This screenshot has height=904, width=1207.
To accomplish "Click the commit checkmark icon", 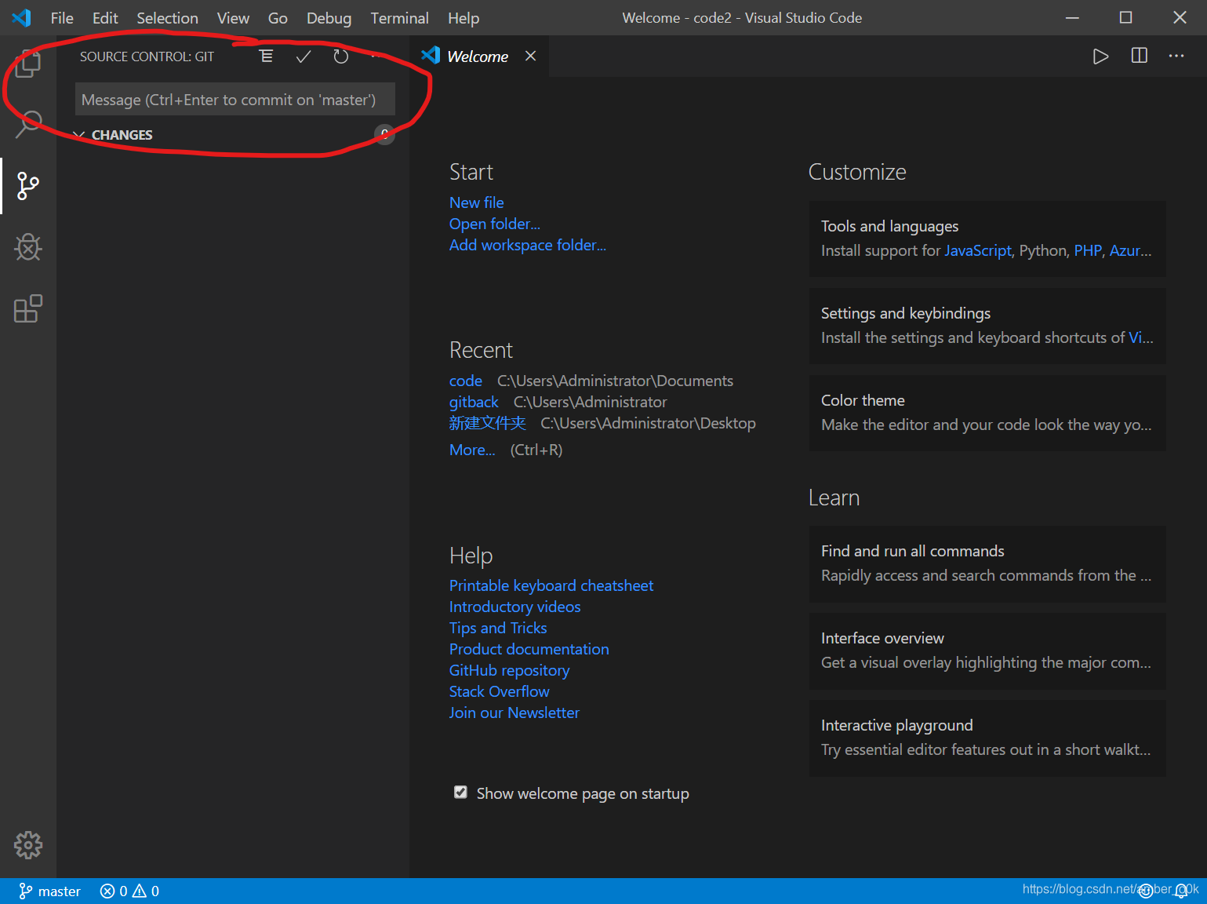I will 304,56.
